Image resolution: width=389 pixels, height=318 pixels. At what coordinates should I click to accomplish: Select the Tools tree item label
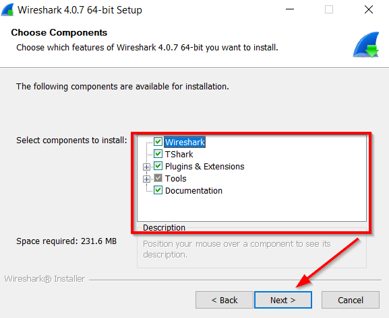[x=176, y=178]
